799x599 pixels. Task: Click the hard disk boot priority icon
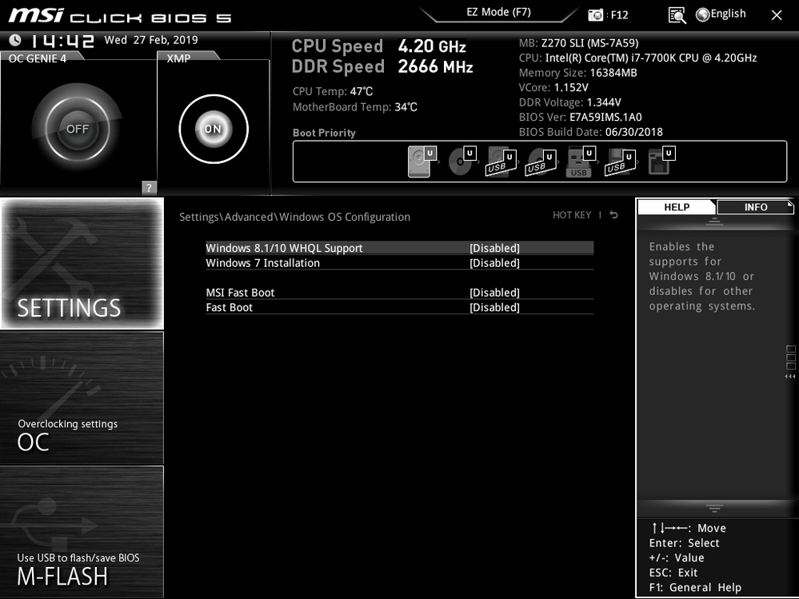point(421,161)
